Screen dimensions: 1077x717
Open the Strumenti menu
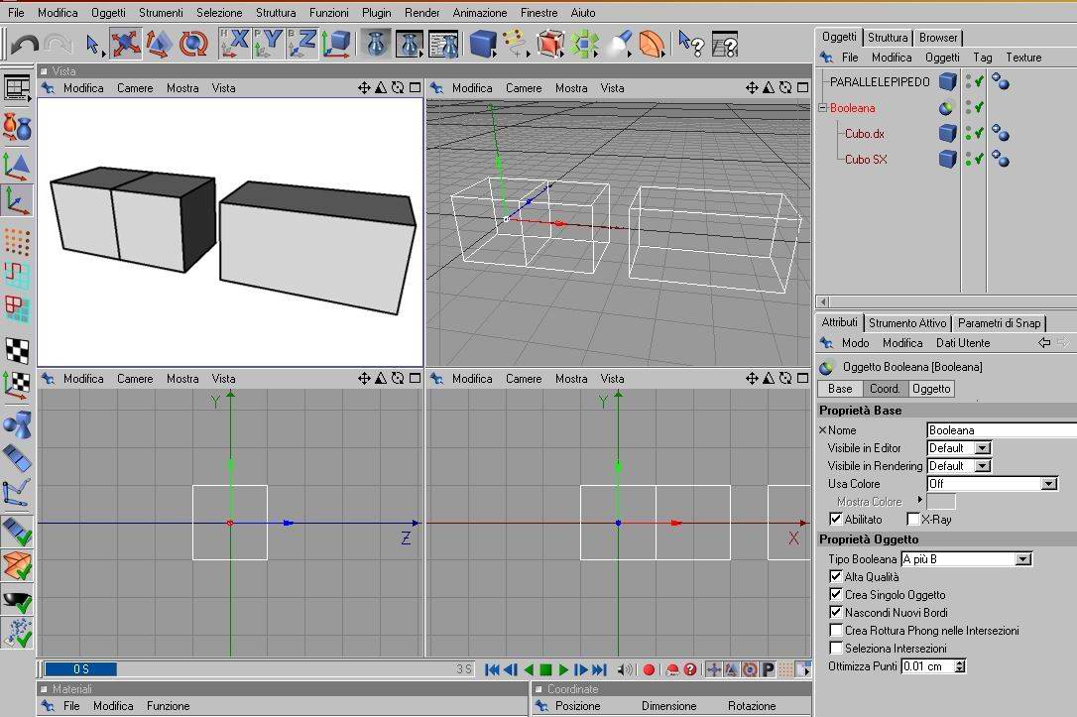(161, 12)
